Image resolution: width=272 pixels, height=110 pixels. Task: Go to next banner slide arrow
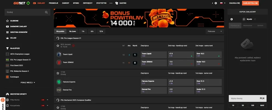223,18
